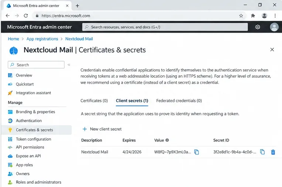Go back to previous page
The width and height of the screenshot is (282, 187).
pos(7,16)
